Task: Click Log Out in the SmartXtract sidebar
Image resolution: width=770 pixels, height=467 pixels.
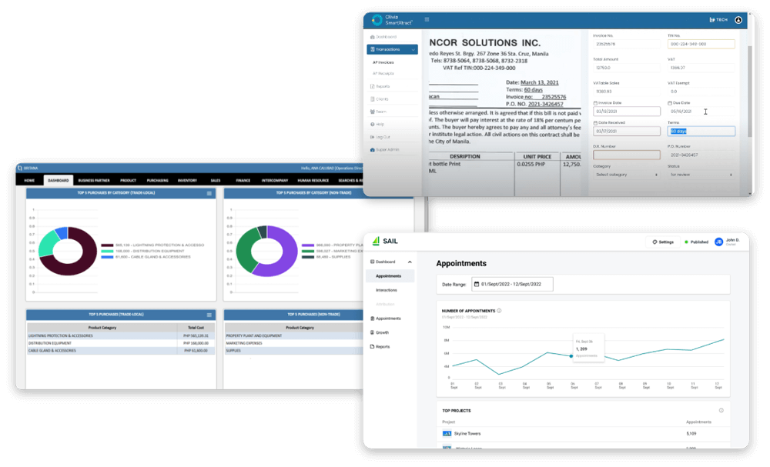Action: point(380,138)
